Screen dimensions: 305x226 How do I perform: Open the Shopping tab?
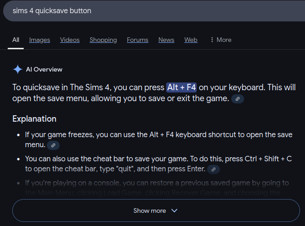[x=103, y=40]
